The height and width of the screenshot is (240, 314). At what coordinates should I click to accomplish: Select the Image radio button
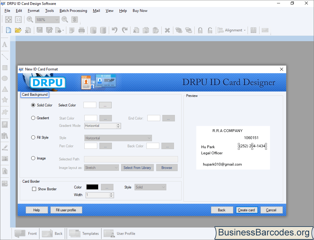(x=33, y=158)
